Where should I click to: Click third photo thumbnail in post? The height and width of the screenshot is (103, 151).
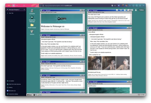(123, 63)
